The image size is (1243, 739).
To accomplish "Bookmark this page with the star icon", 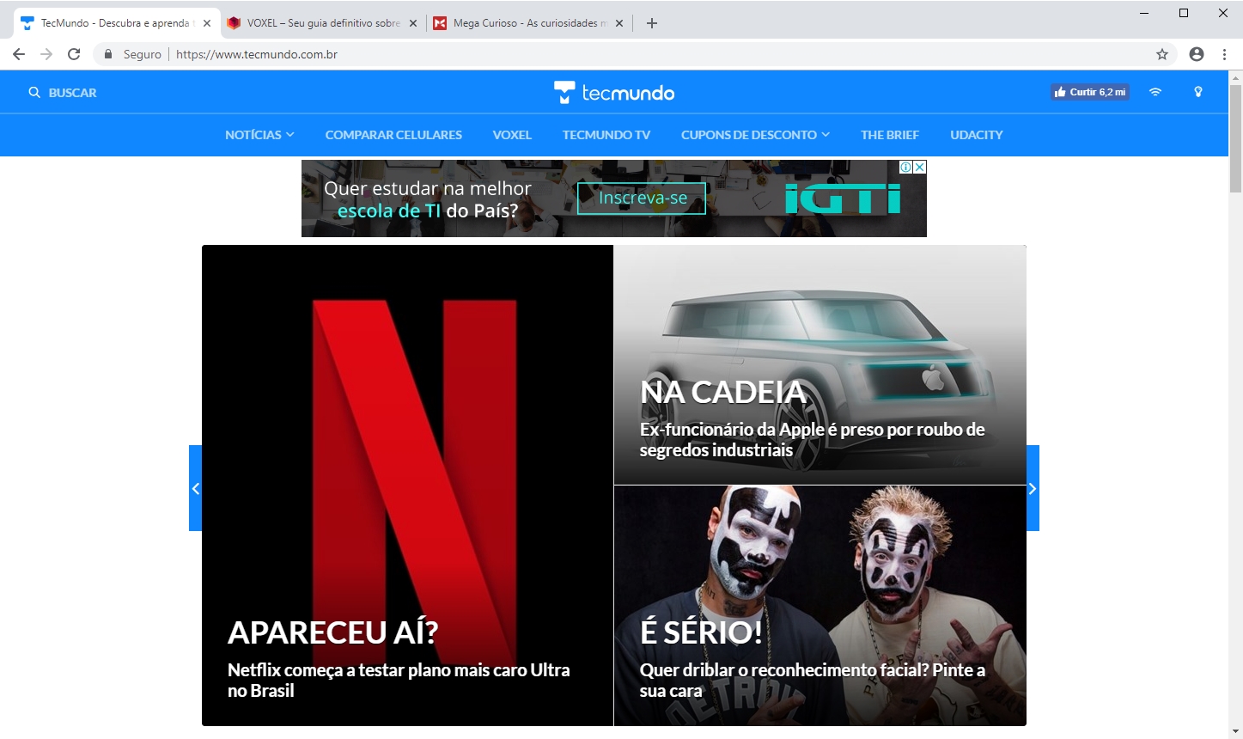I will pyautogui.click(x=1162, y=54).
